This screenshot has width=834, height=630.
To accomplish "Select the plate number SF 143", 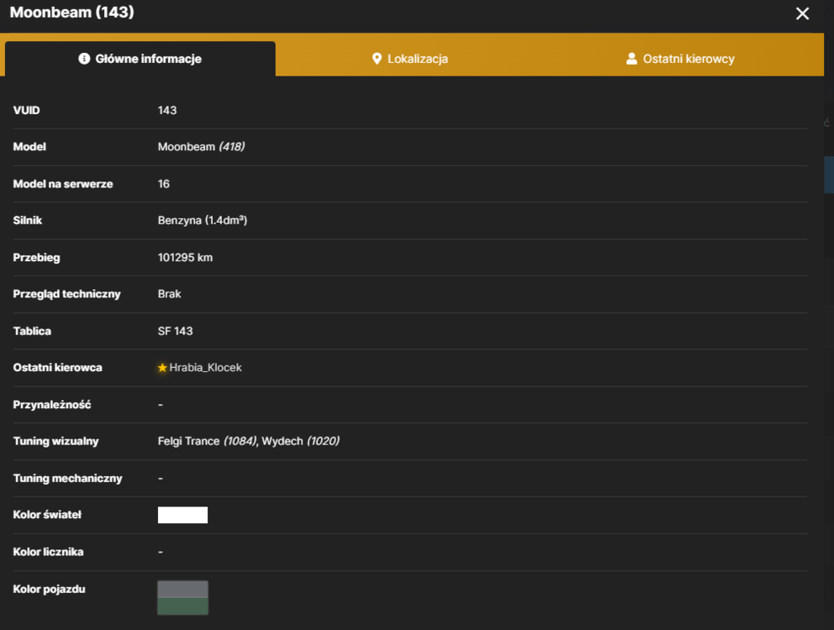I will (175, 331).
